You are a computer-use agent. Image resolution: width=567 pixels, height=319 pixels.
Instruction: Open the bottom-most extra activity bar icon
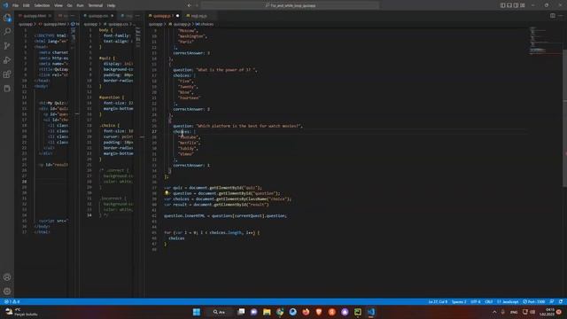click(7, 89)
